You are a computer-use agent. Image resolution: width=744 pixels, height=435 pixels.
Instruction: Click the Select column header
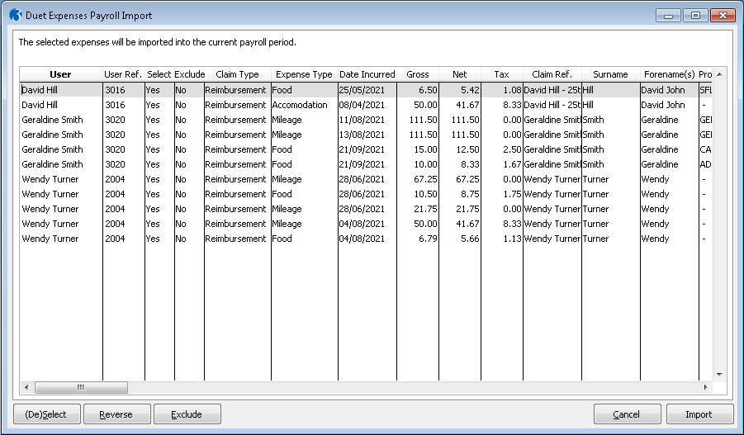(159, 74)
